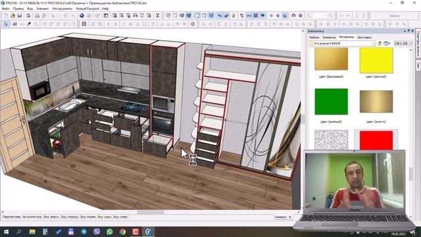The image size is (421, 237).
Task: Toggle the dimension lines display button
Action: coord(249,16)
